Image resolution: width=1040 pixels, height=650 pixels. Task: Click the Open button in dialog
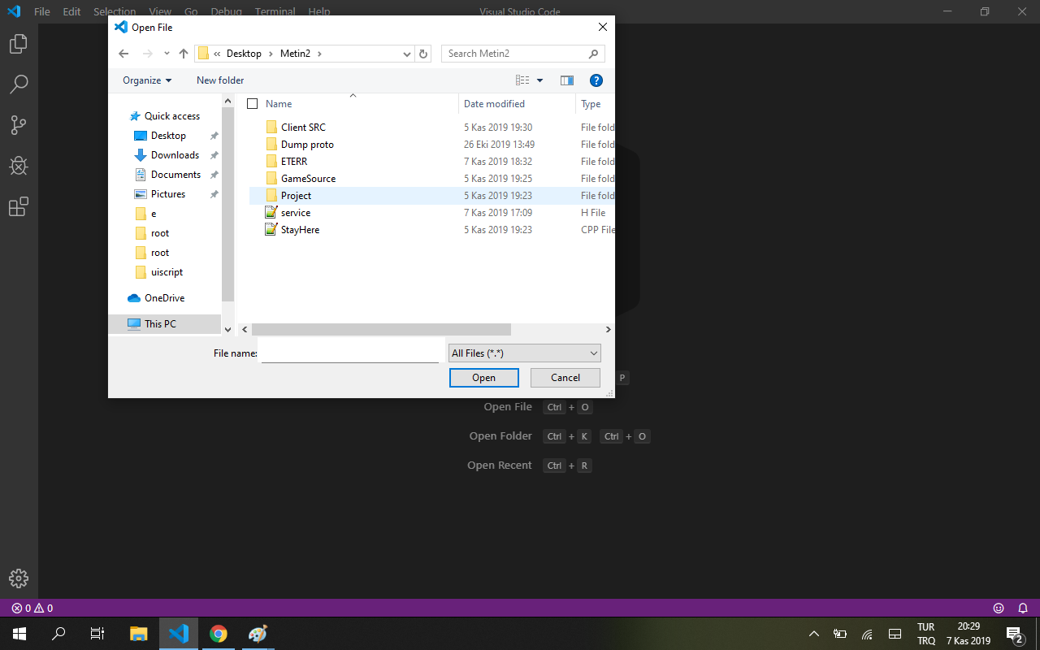[484, 378]
